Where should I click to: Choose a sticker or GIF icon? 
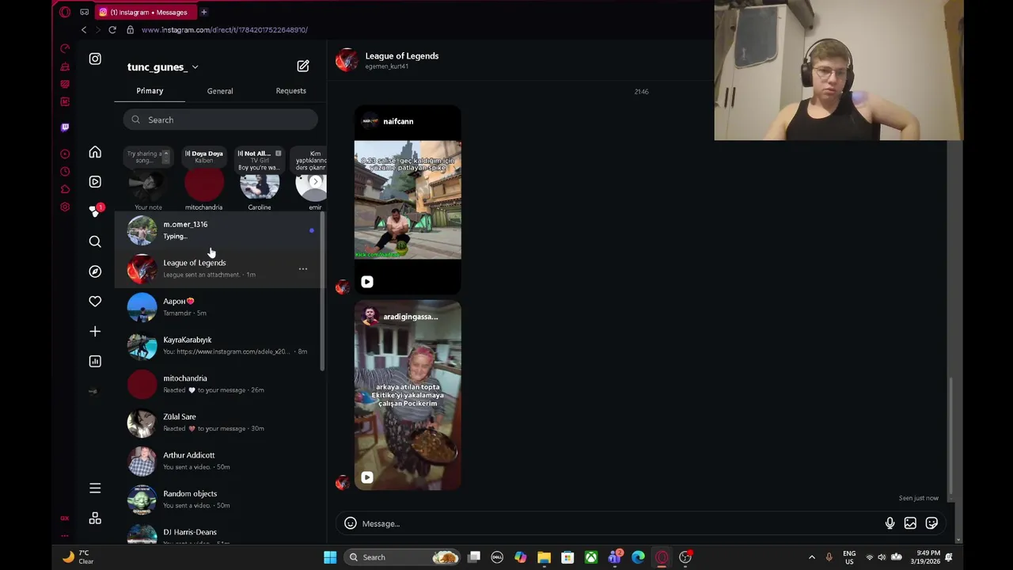tap(931, 523)
